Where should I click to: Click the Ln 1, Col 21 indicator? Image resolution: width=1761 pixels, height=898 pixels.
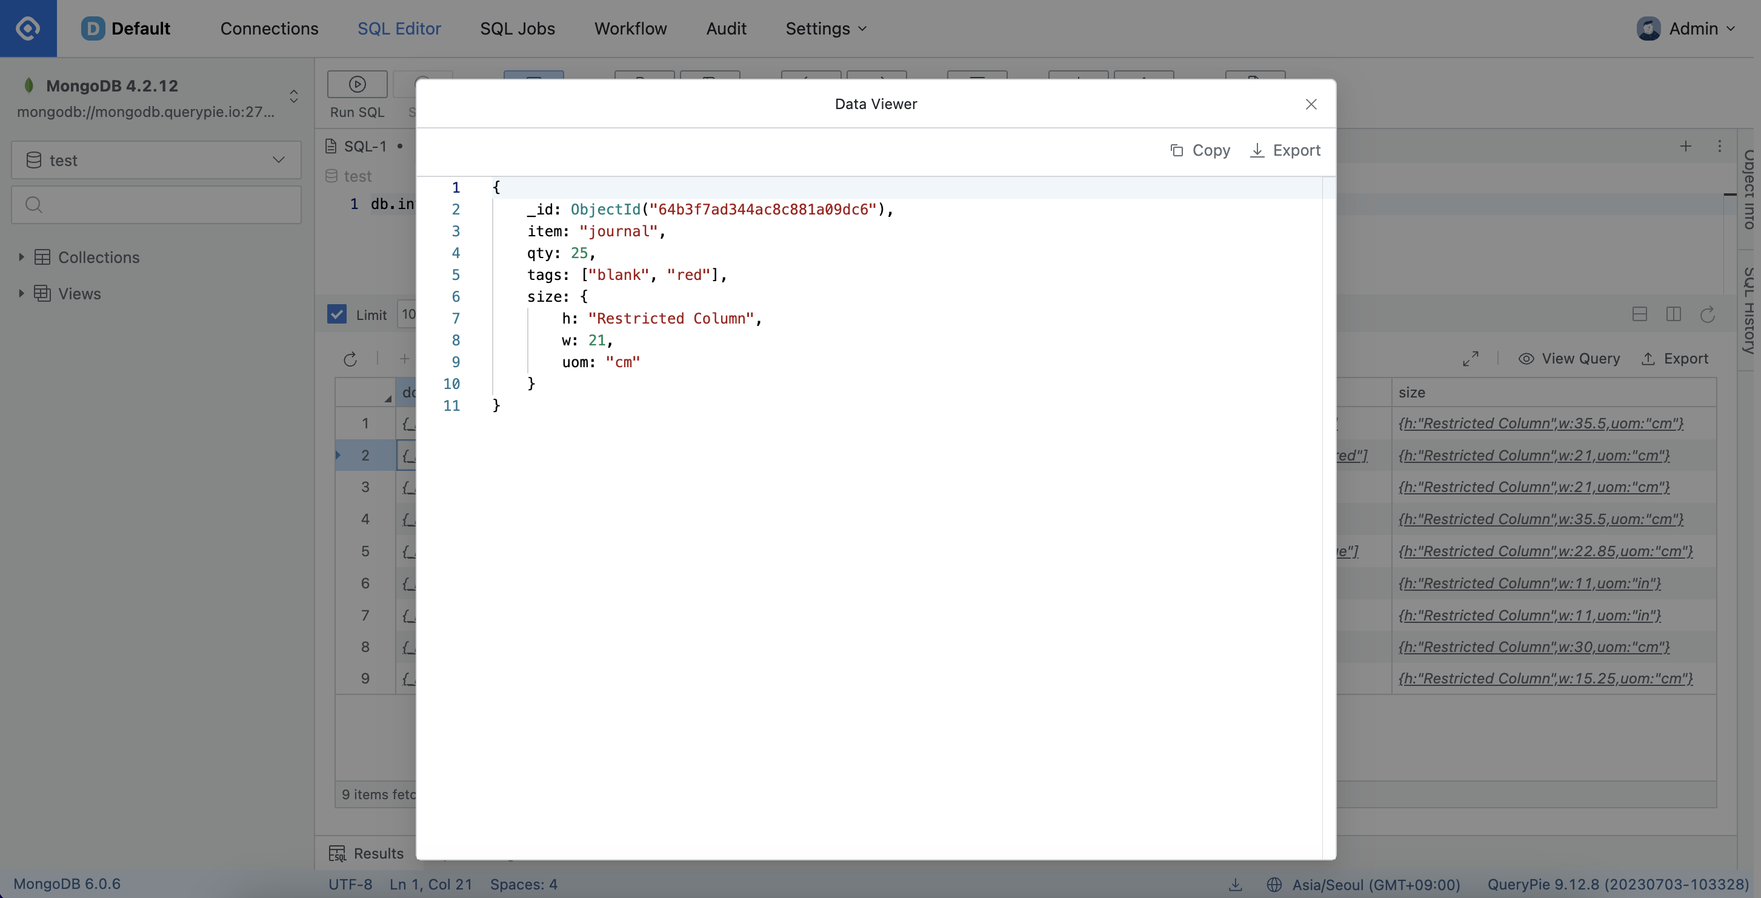[x=431, y=884]
